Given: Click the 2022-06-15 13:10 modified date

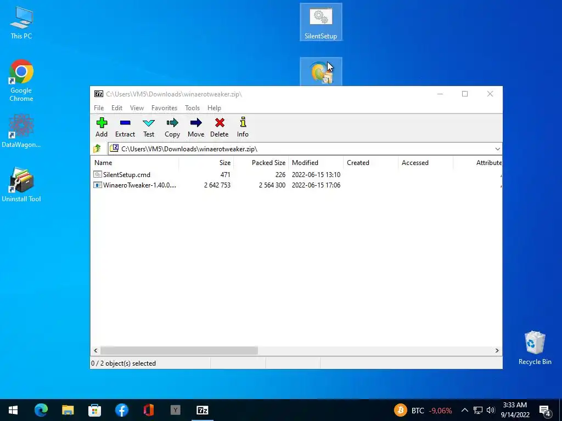Looking at the screenshot, I should point(316,175).
